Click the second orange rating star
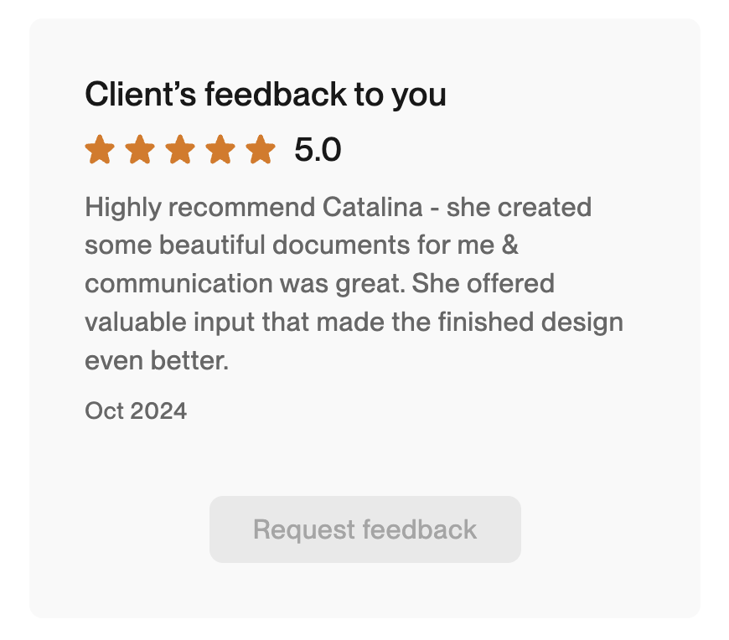The width and height of the screenshot is (729, 640). [x=140, y=151]
